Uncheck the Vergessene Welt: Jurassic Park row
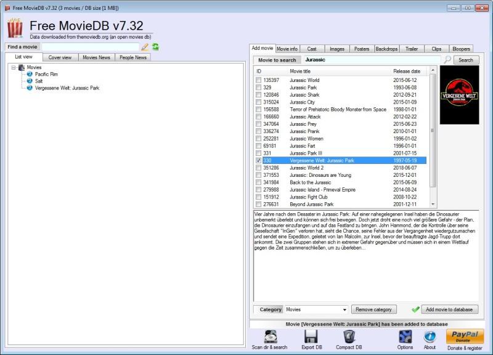 pos(258,160)
